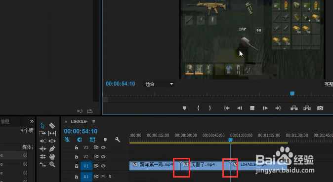
Task: Select the Track Select Backward tool
Action: pos(42,141)
